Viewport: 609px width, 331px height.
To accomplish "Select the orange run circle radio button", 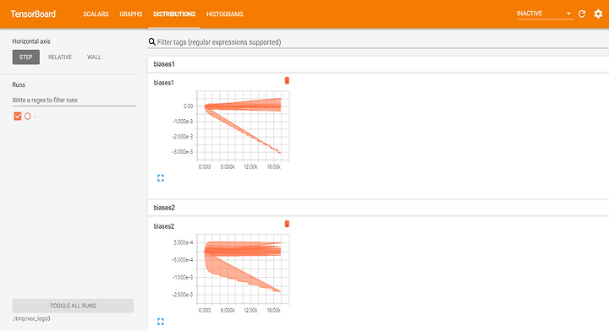I will click(x=28, y=117).
